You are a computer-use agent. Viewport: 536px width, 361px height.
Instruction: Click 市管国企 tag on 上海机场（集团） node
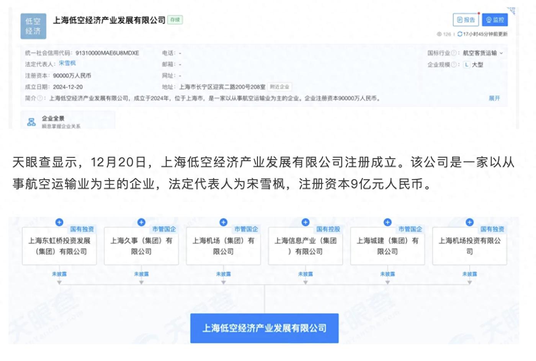click(246, 229)
